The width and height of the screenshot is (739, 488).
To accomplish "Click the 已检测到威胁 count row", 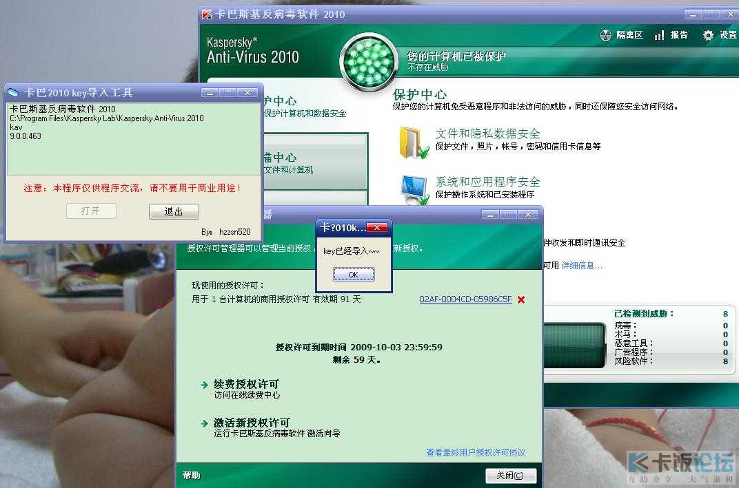I will (x=671, y=313).
